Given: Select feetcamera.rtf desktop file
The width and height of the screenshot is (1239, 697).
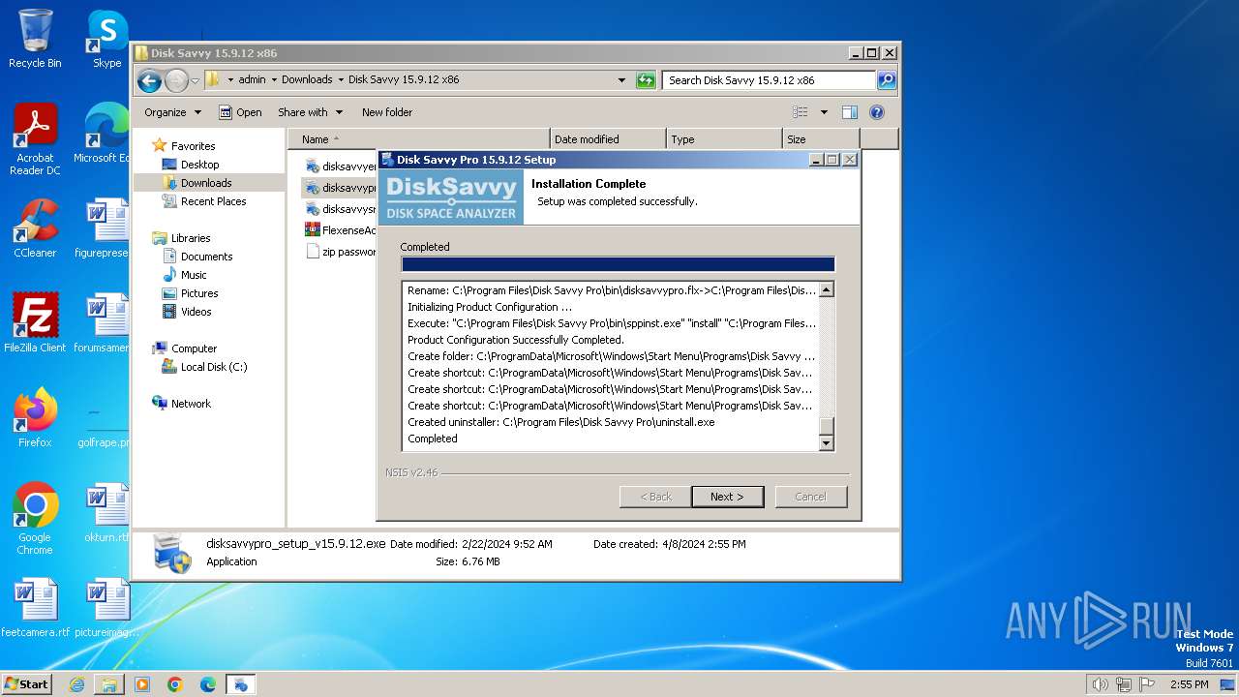Looking at the screenshot, I should click(35, 608).
